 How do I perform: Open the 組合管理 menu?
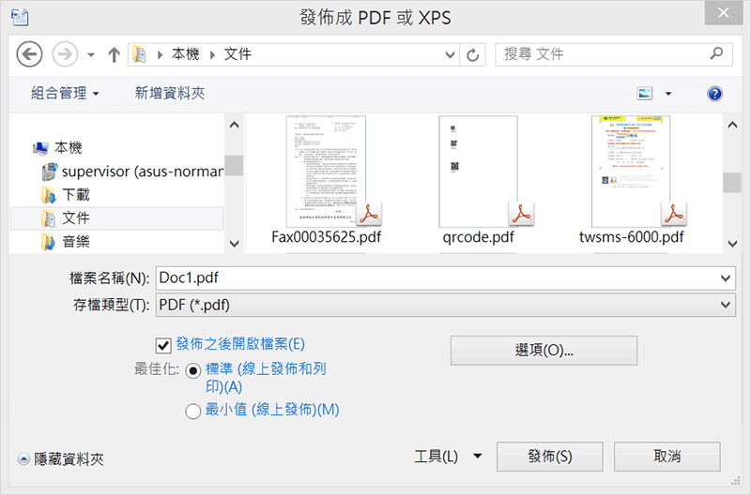click(x=65, y=93)
